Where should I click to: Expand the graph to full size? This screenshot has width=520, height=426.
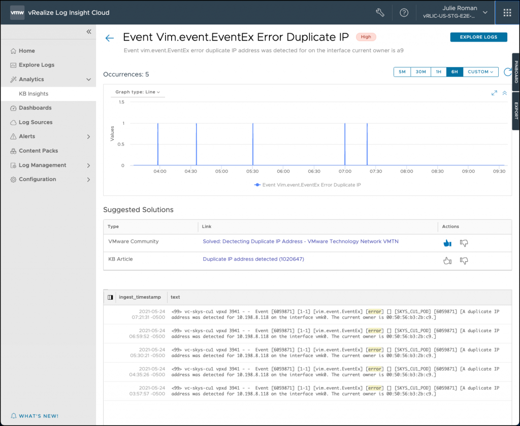[494, 93]
